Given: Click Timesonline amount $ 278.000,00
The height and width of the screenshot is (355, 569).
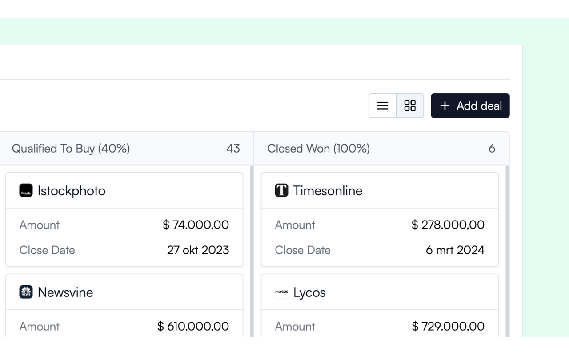Looking at the screenshot, I should click(x=448, y=225).
